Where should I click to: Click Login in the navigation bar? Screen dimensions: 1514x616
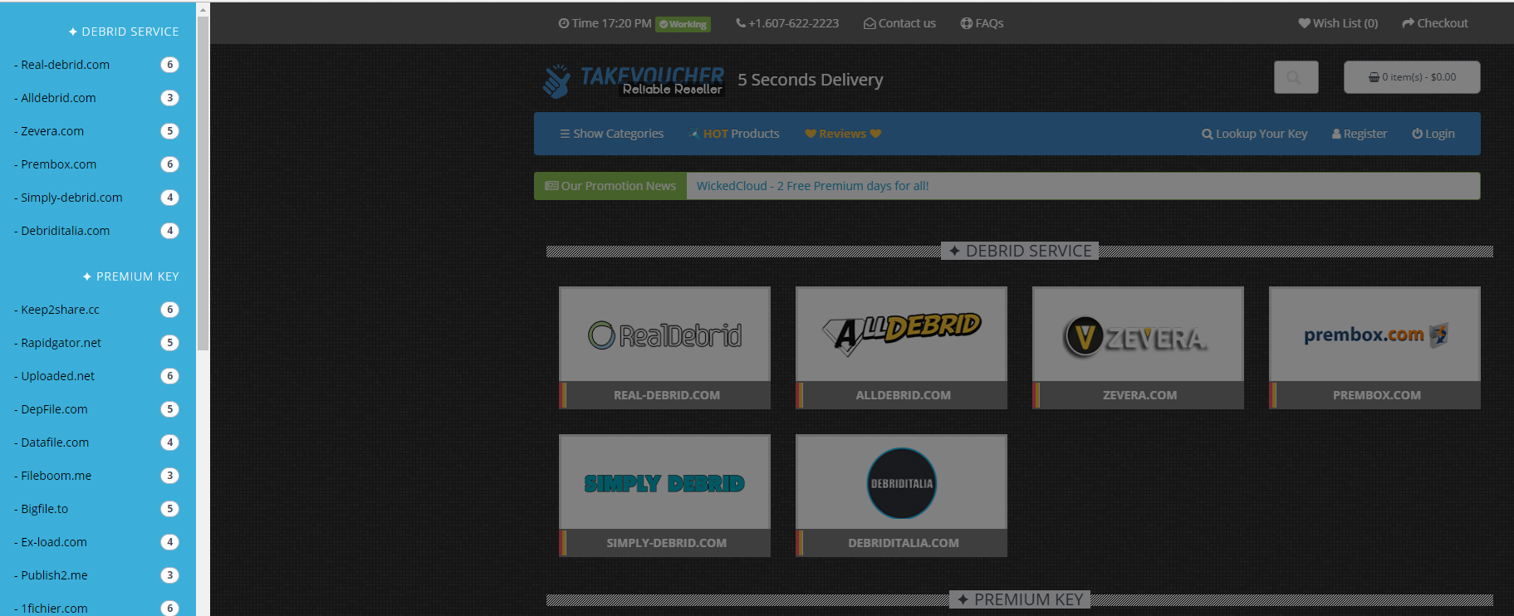click(1433, 134)
